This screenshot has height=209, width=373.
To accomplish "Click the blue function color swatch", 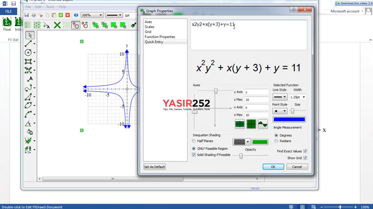I will click(289, 120).
